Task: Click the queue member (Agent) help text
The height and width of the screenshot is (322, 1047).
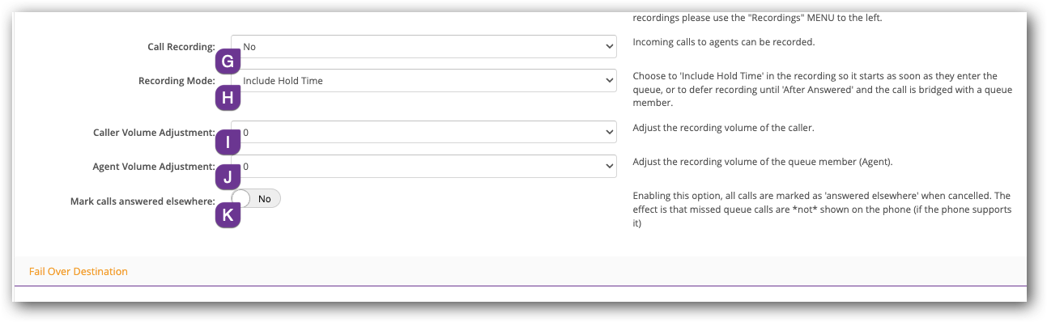Action: 763,162
